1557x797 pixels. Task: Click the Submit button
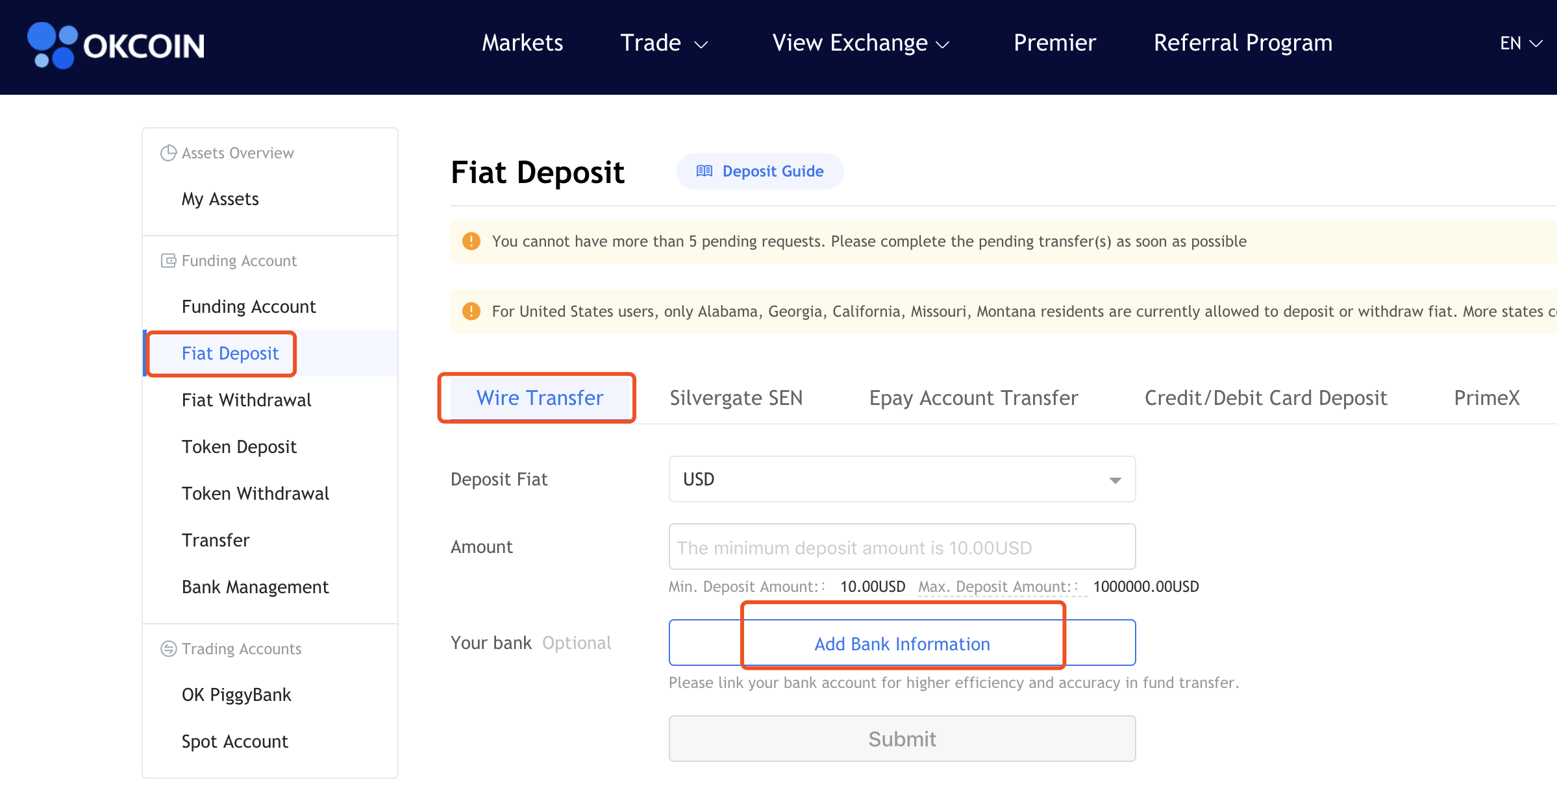[x=902, y=739]
